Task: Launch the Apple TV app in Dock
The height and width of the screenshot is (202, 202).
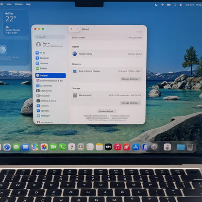Action: 108,147
